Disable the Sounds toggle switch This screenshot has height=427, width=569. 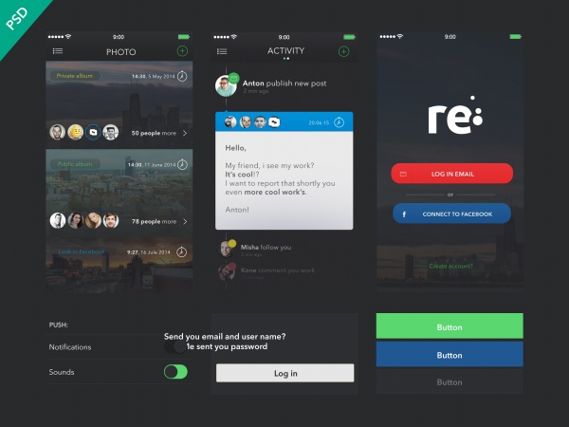(x=175, y=372)
